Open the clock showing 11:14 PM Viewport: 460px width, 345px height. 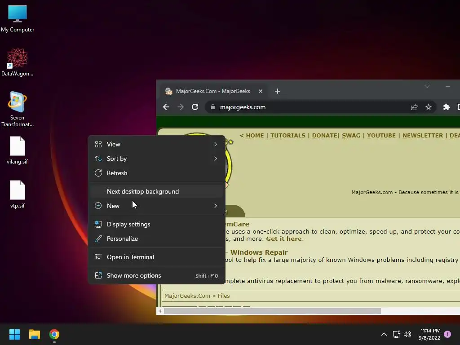click(x=429, y=334)
